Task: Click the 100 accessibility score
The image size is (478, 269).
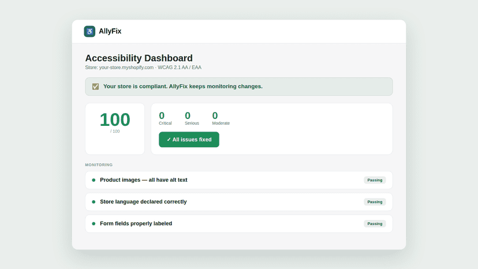Action: 115,119
